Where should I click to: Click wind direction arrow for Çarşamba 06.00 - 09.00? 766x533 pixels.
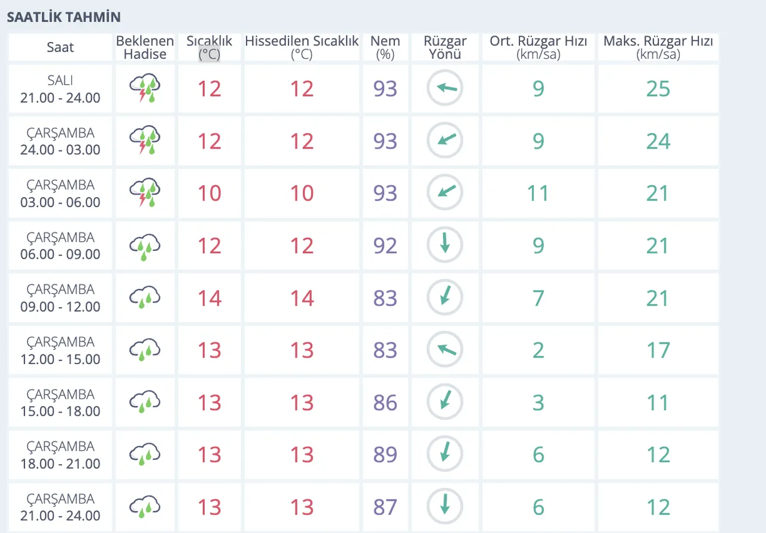tap(445, 246)
